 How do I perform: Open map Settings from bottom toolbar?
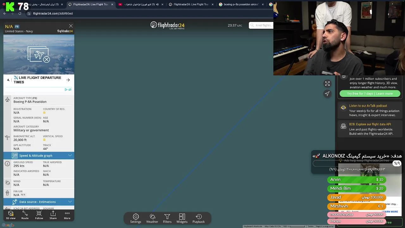(x=136, y=218)
